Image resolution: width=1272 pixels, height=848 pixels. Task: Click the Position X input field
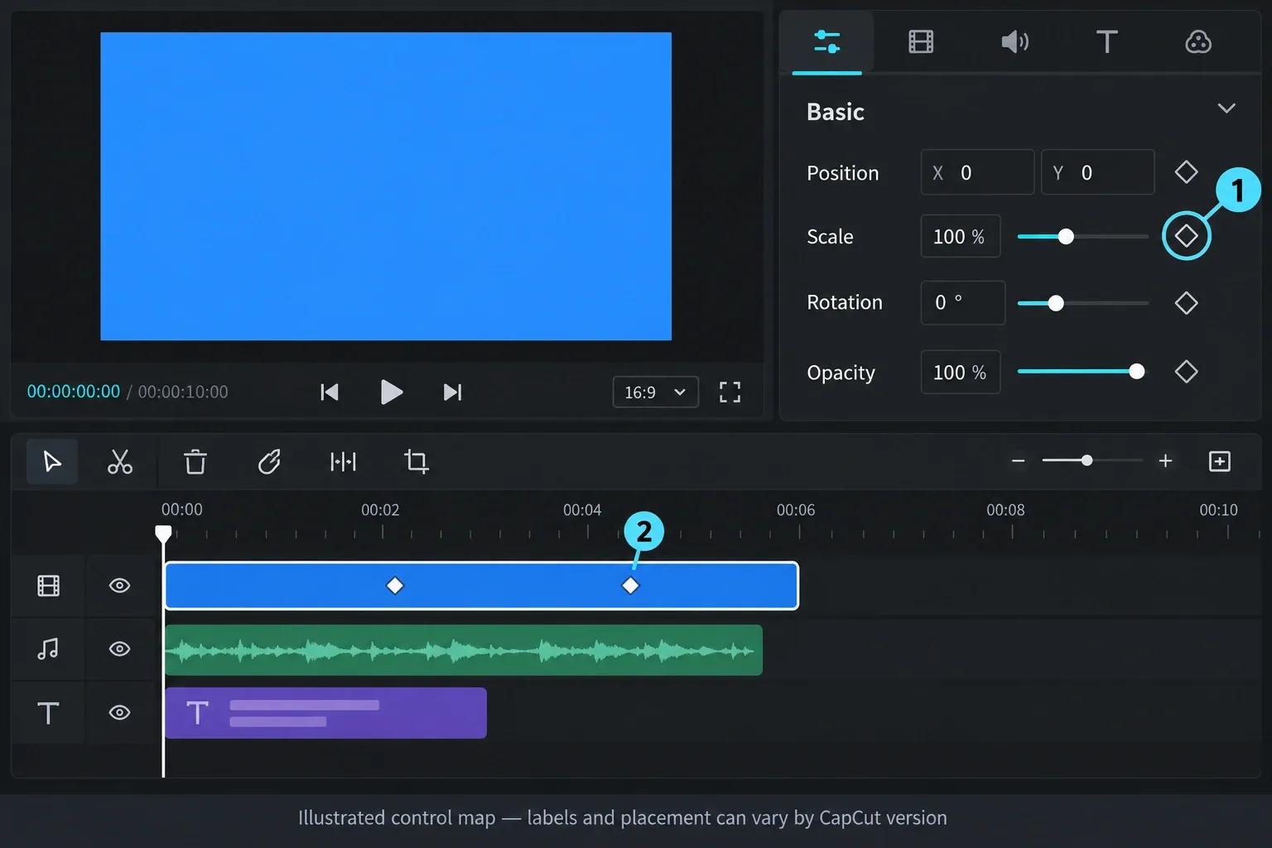977,172
